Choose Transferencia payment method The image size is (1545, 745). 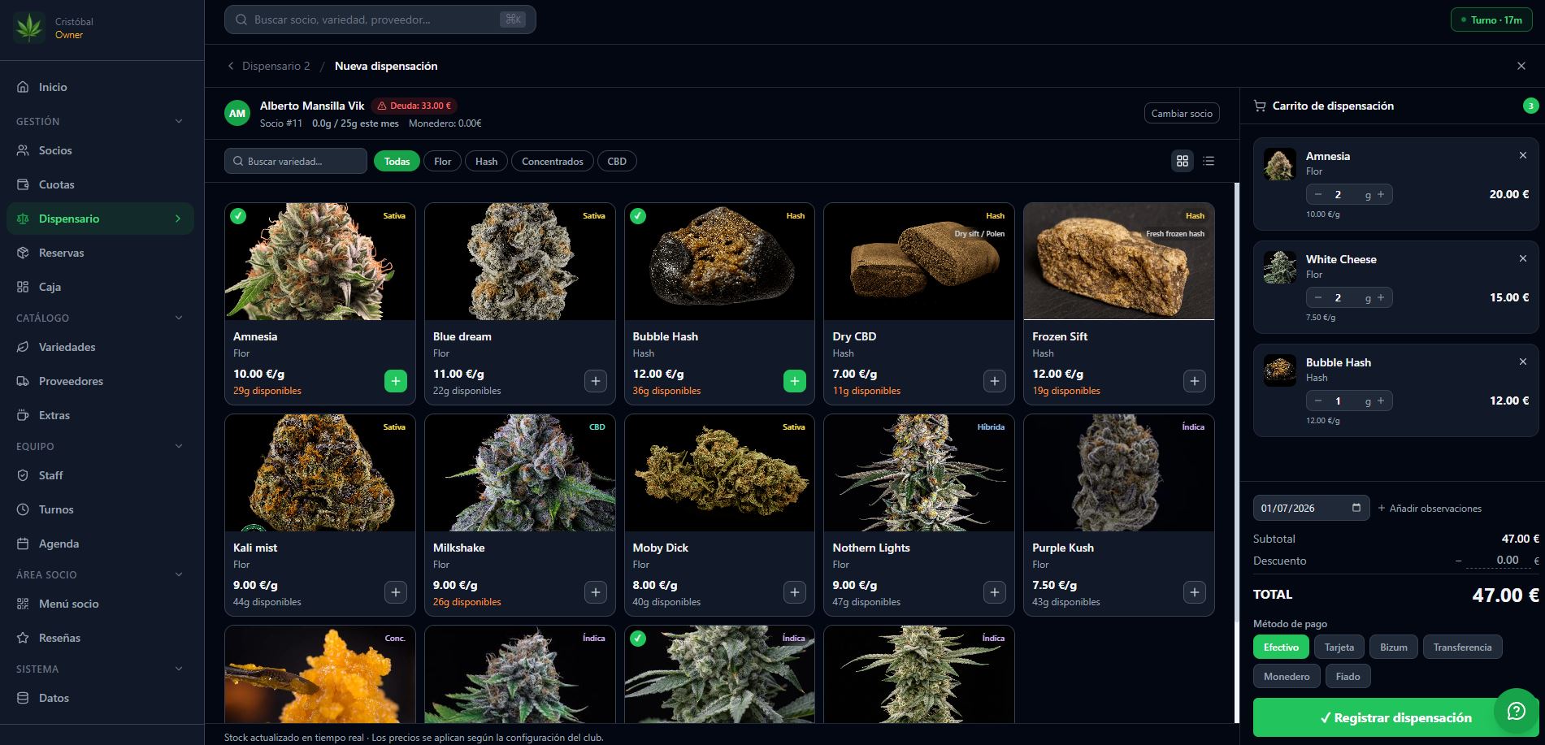click(x=1463, y=647)
